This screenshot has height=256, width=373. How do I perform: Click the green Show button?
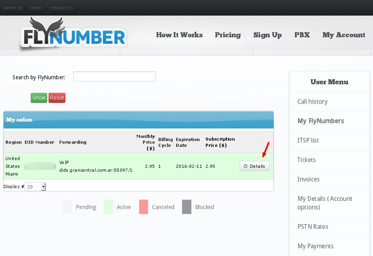[39, 98]
